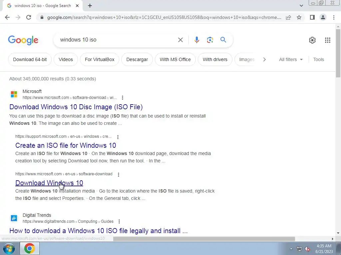Viewport: 341px width, 255px height.
Task: Click the Chrome taskbar icon
Action: click(30, 248)
